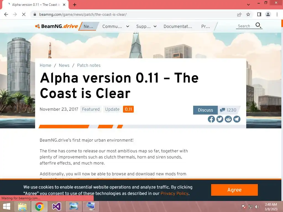This screenshot has width=283, height=212.
Task: Click the lock icon in address bar
Action: pyautogui.click(x=35, y=14)
